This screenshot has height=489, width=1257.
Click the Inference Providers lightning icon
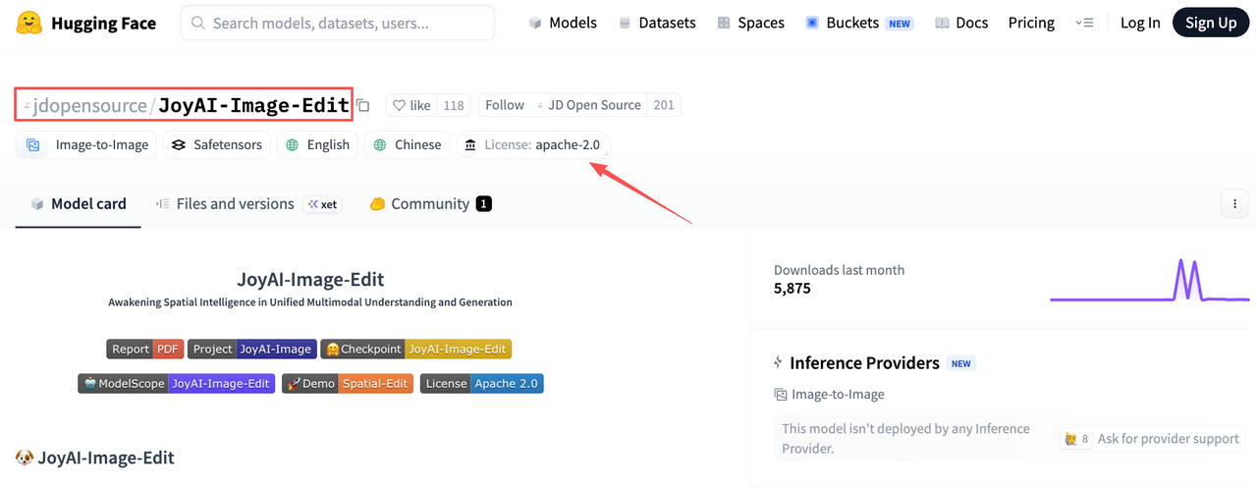pyautogui.click(x=779, y=363)
